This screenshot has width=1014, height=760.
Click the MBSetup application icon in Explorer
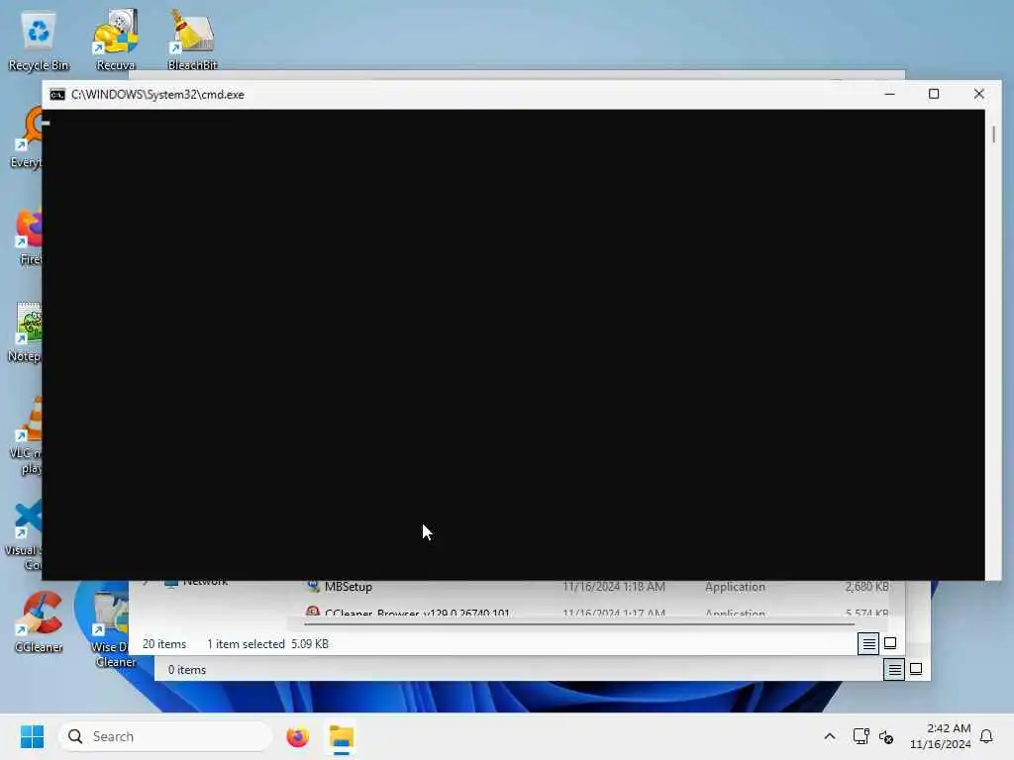(313, 586)
